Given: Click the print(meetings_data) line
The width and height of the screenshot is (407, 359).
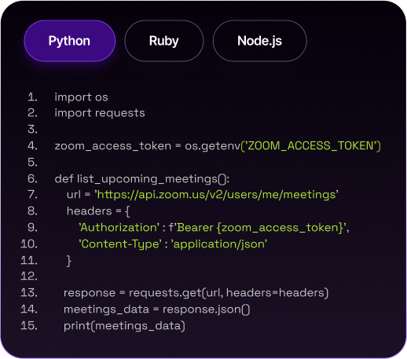Looking at the screenshot, I should point(124,326).
